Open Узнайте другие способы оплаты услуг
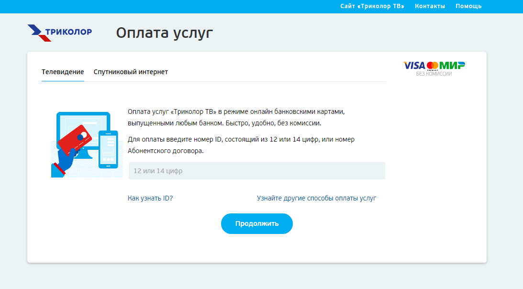The height and width of the screenshot is (289, 523). [317, 198]
